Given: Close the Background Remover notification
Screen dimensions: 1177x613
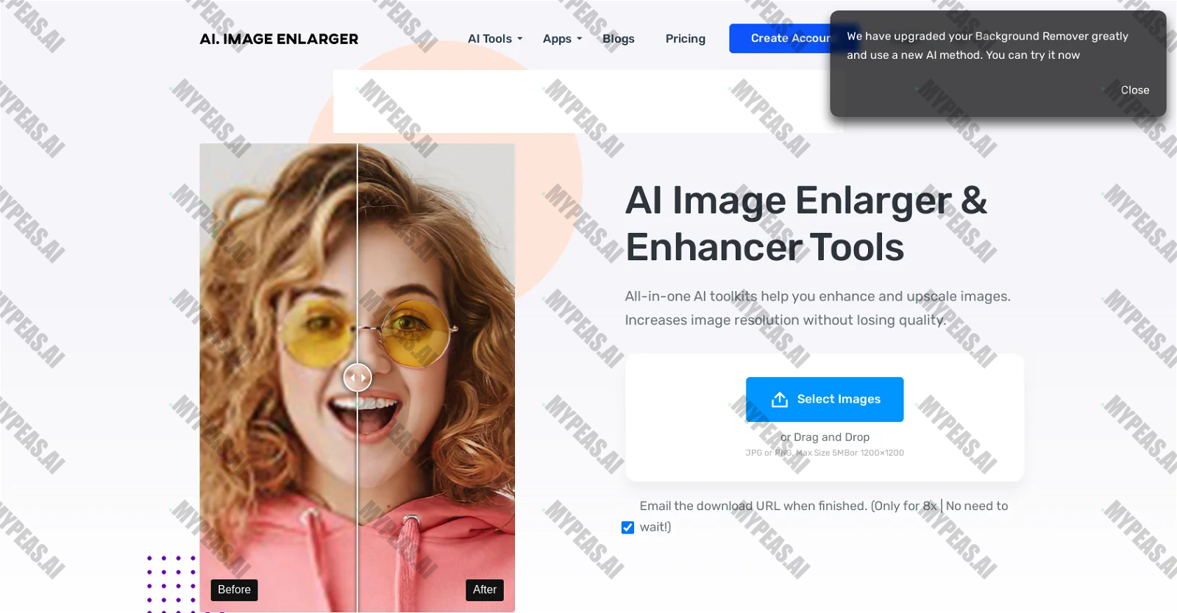Looking at the screenshot, I should coord(1134,90).
